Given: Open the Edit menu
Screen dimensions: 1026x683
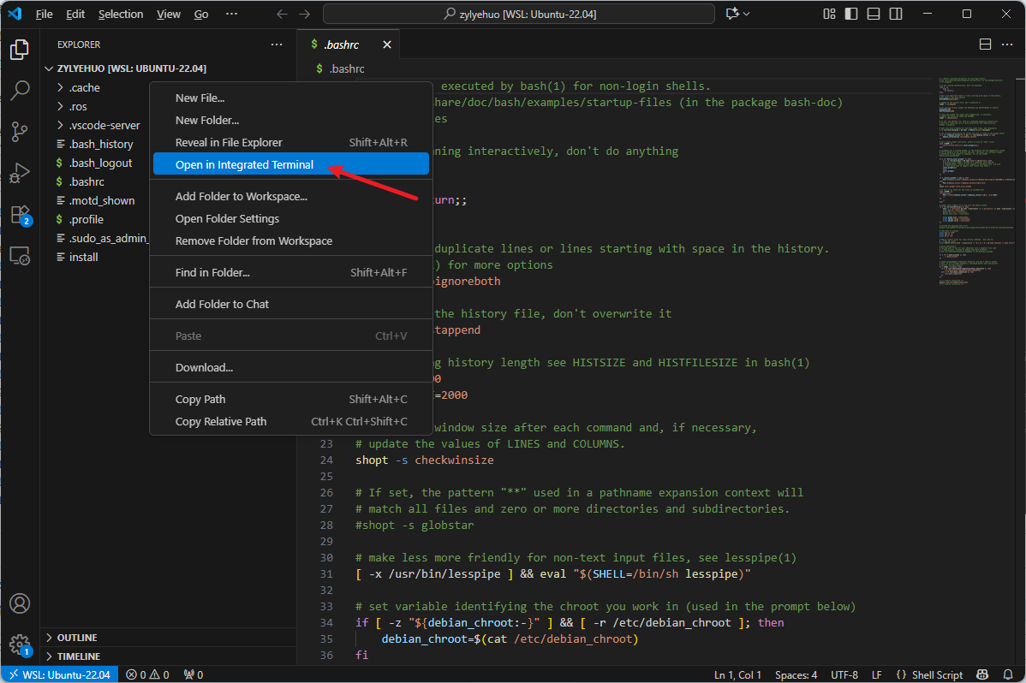Looking at the screenshot, I should tap(75, 14).
